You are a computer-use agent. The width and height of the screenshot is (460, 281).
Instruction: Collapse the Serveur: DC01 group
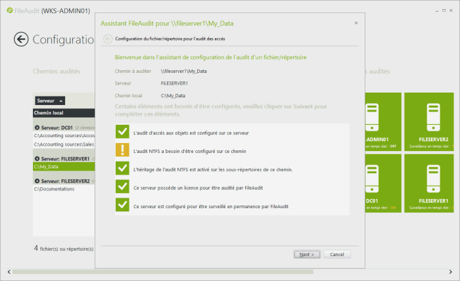37,127
